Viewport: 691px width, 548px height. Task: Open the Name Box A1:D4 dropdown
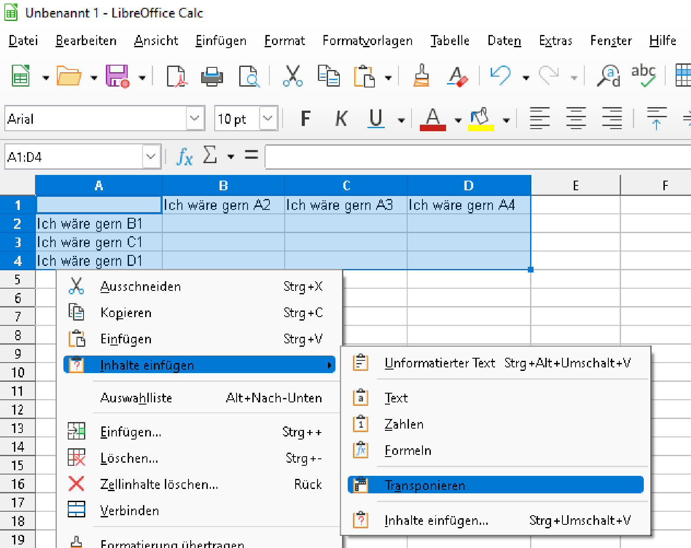[x=151, y=156]
